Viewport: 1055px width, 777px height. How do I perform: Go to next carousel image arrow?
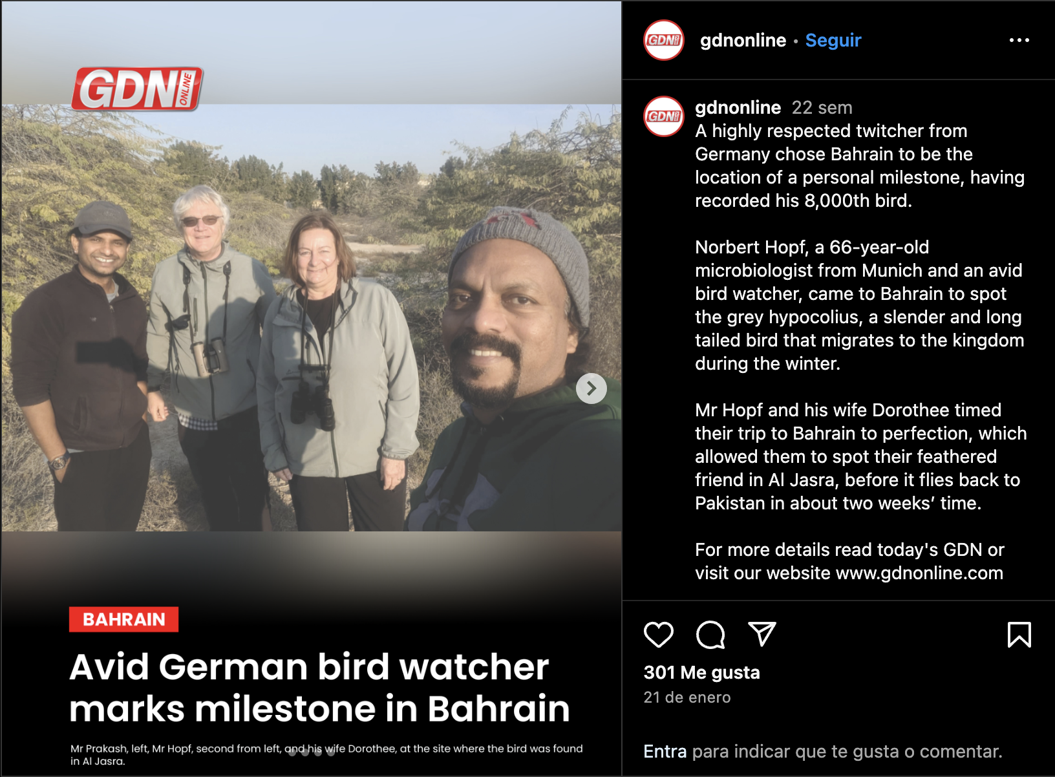[x=591, y=388]
